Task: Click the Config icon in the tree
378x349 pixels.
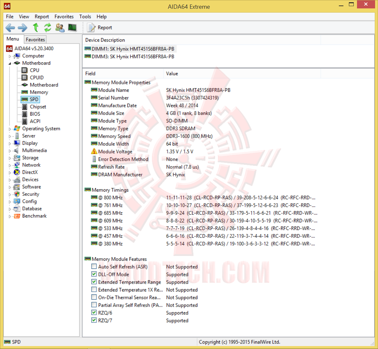Action: point(17,201)
